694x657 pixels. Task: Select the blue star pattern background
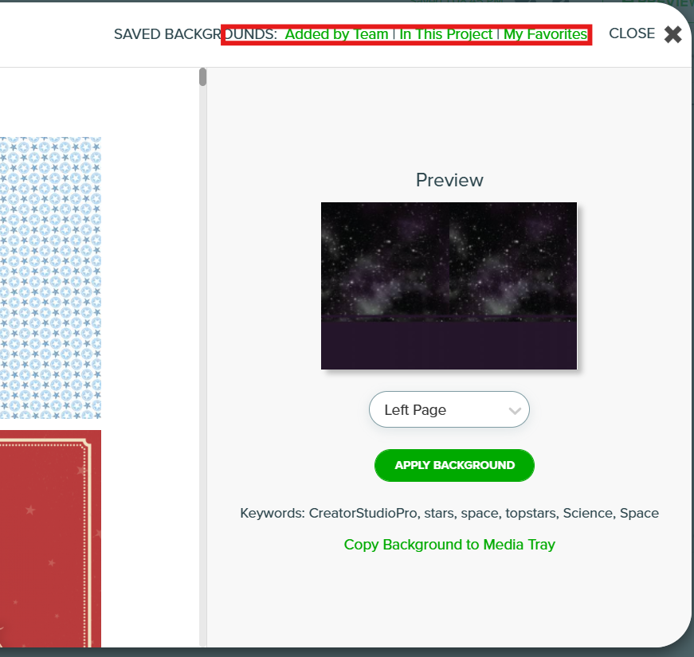50,278
